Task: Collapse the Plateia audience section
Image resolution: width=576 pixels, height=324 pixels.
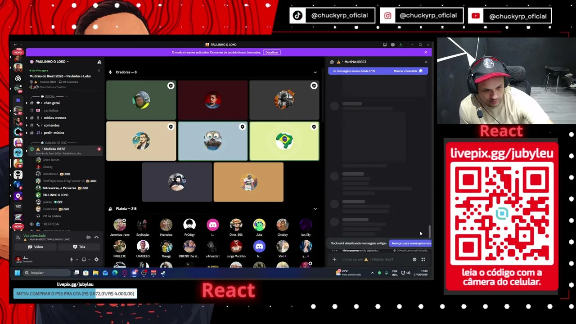Action: [315, 209]
